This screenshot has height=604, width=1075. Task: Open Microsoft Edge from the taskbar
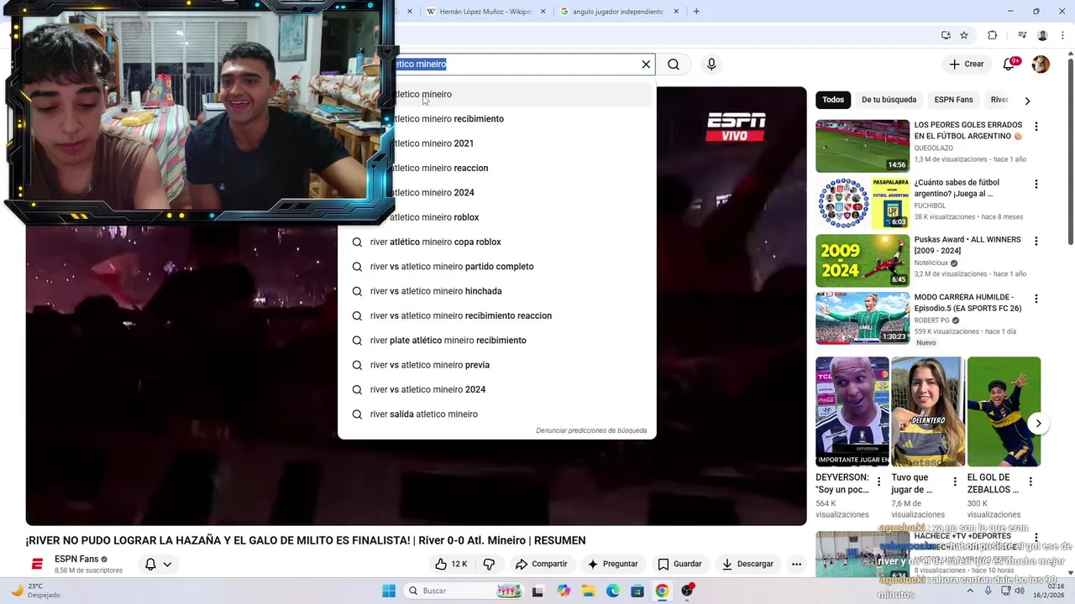point(613,591)
